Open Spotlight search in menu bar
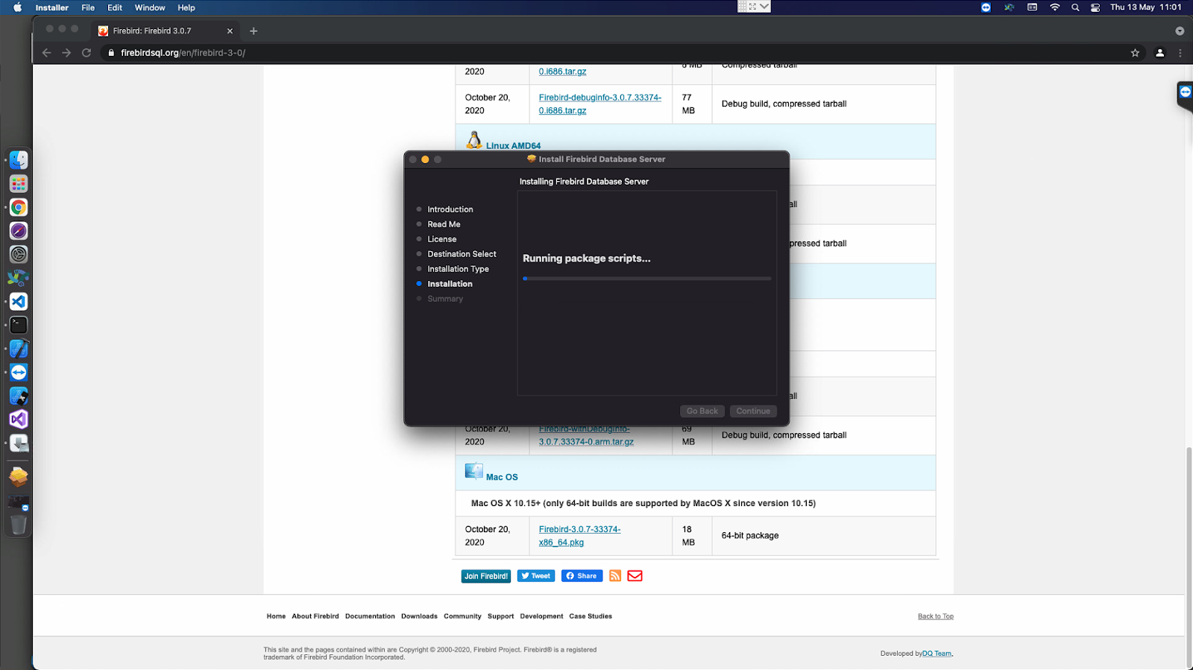The width and height of the screenshot is (1193, 670). [1075, 7]
